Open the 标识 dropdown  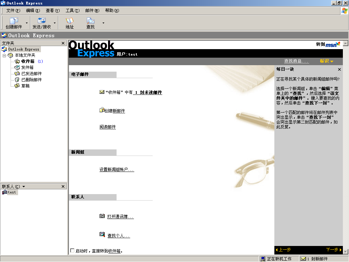pos(326,61)
